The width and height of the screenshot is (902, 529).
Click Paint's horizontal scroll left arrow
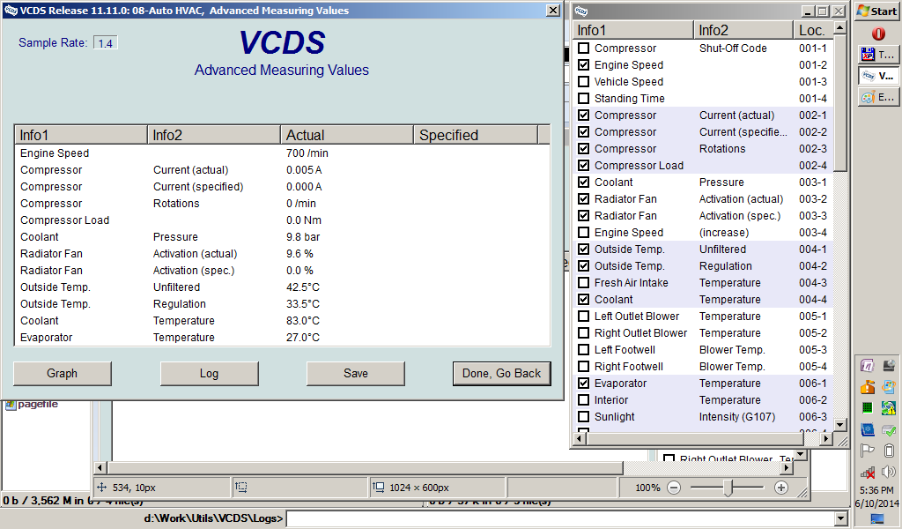[x=100, y=468]
